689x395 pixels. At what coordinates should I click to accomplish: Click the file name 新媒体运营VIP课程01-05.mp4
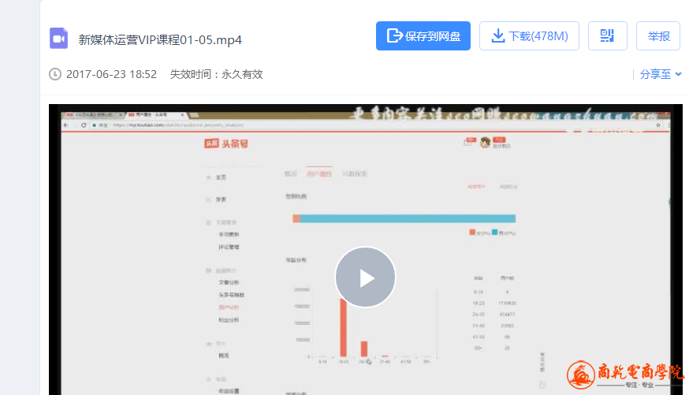point(160,40)
